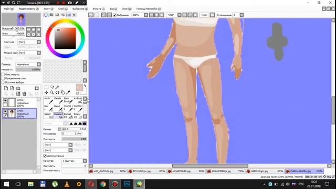Adjust the brush density slider
The height and width of the screenshot is (189, 336).
[74, 139]
